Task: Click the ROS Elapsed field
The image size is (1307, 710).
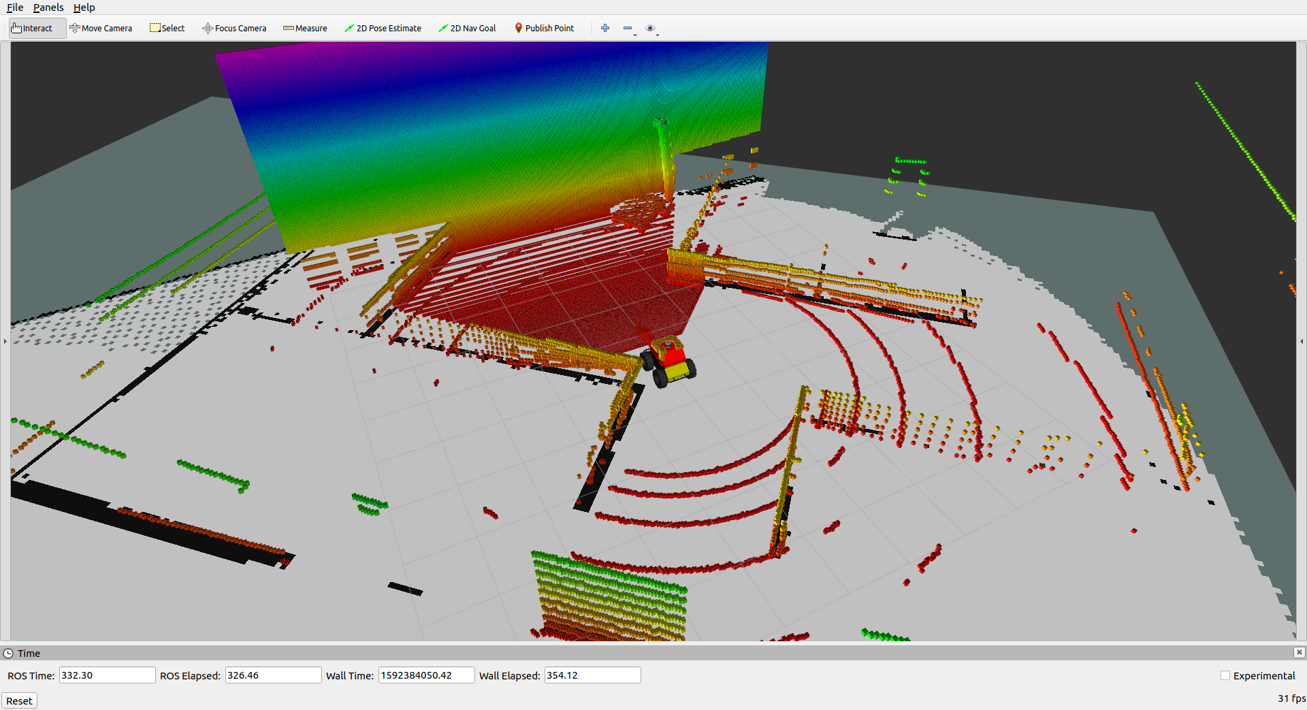Action: tap(273, 675)
